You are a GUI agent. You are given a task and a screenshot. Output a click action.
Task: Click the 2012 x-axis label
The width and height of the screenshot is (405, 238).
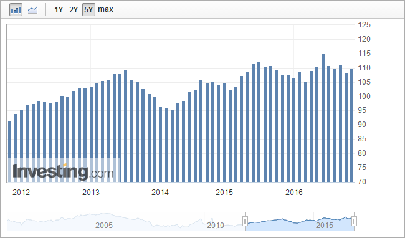click(x=21, y=193)
